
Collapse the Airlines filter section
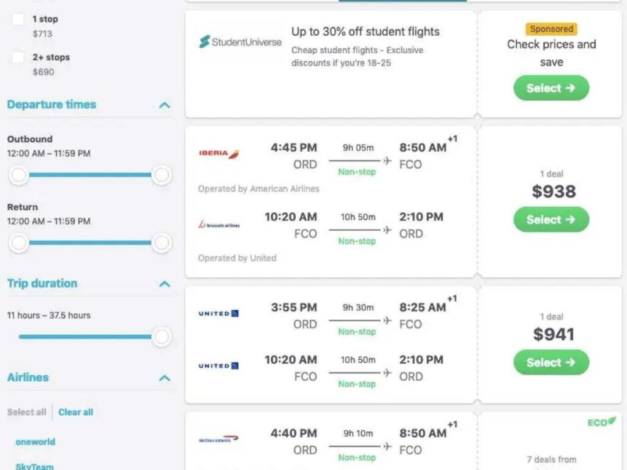(x=163, y=378)
